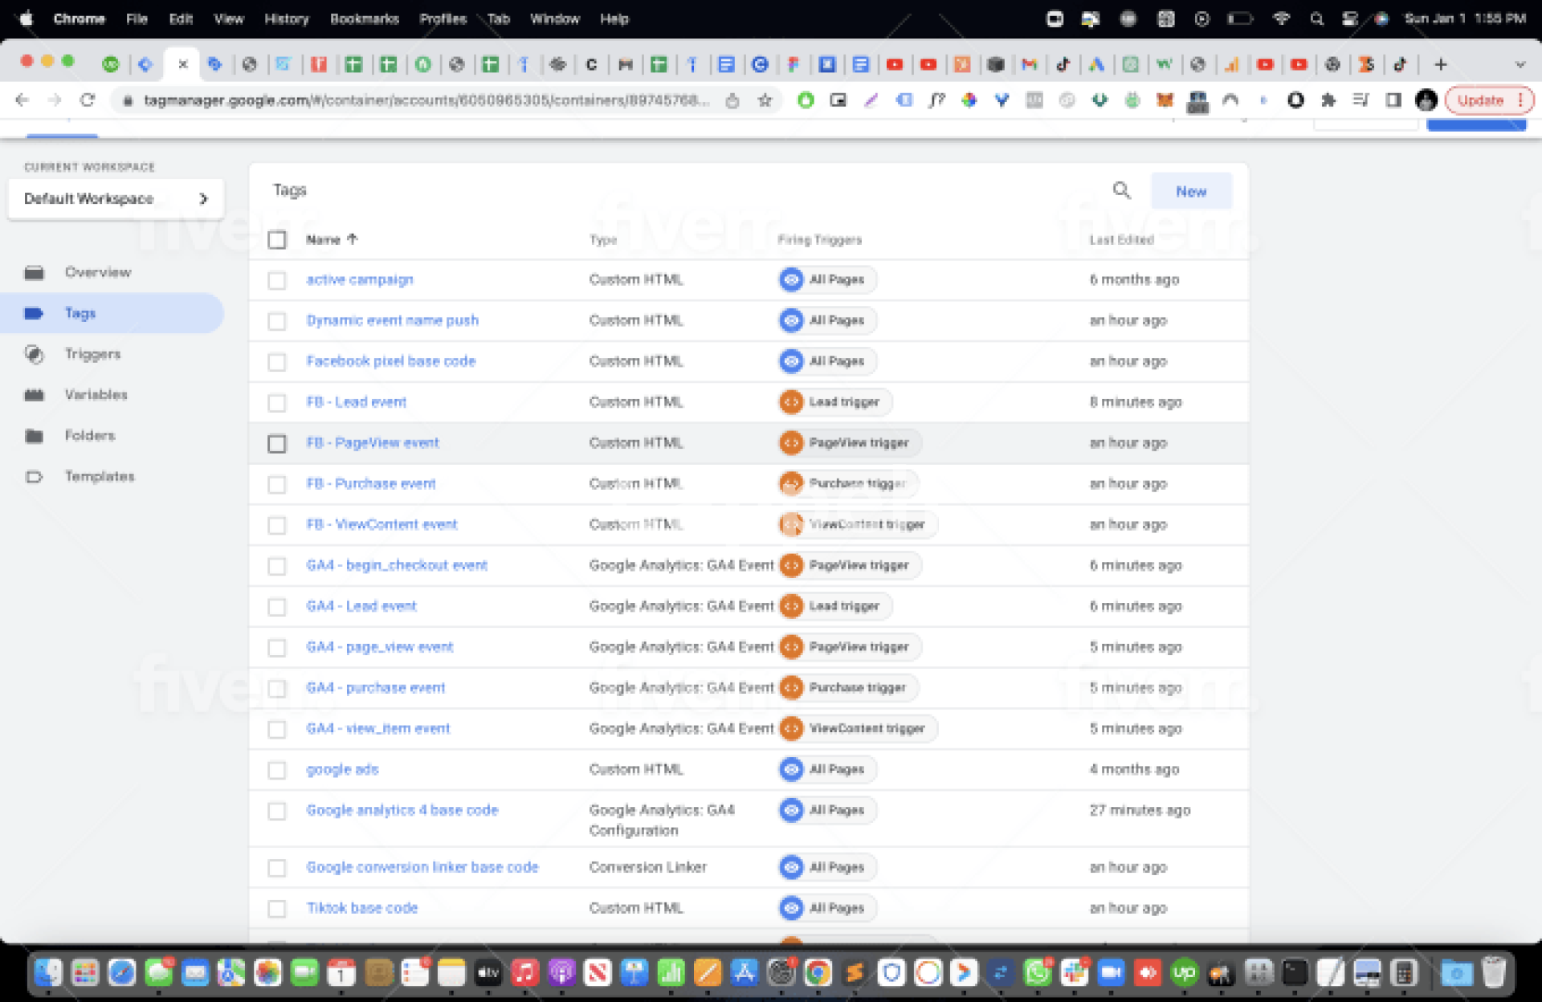Open Overview in the sidebar
This screenshot has width=1542, height=1002.
[97, 272]
